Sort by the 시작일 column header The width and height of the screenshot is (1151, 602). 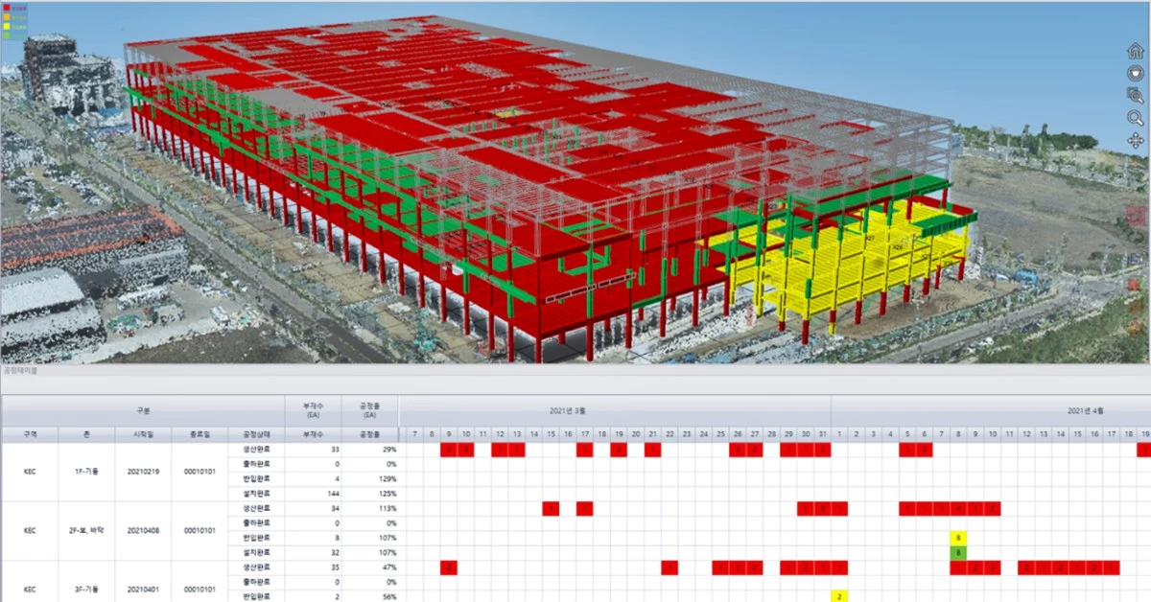(143, 434)
